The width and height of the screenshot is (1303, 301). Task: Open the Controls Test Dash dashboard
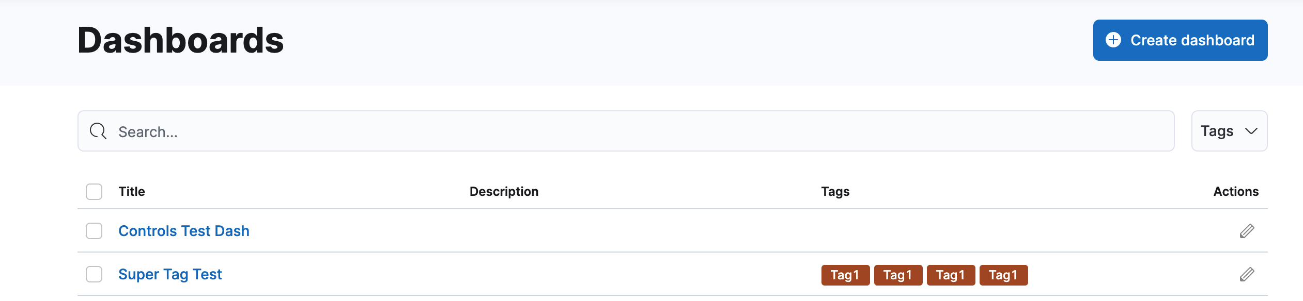click(x=184, y=231)
